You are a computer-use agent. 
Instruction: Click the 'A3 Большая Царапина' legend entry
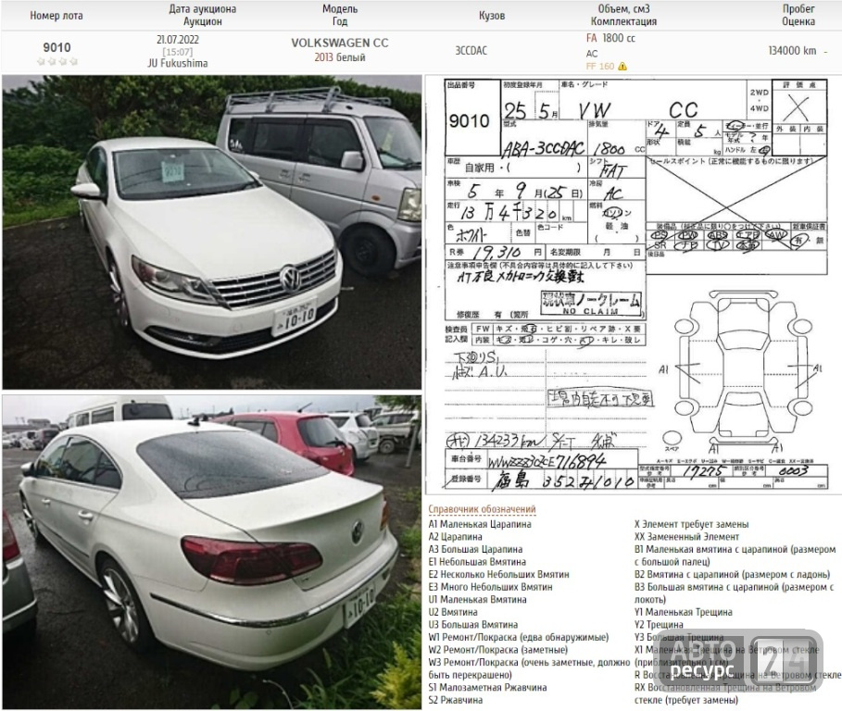(x=475, y=550)
